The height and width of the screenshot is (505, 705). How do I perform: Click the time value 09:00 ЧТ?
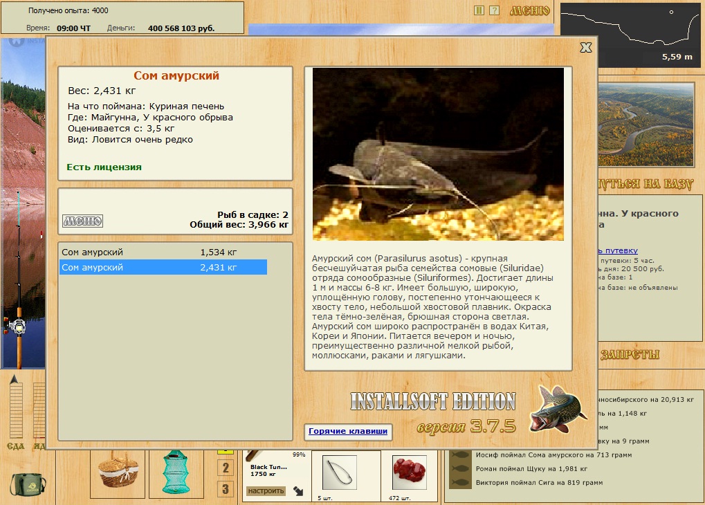(73, 28)
